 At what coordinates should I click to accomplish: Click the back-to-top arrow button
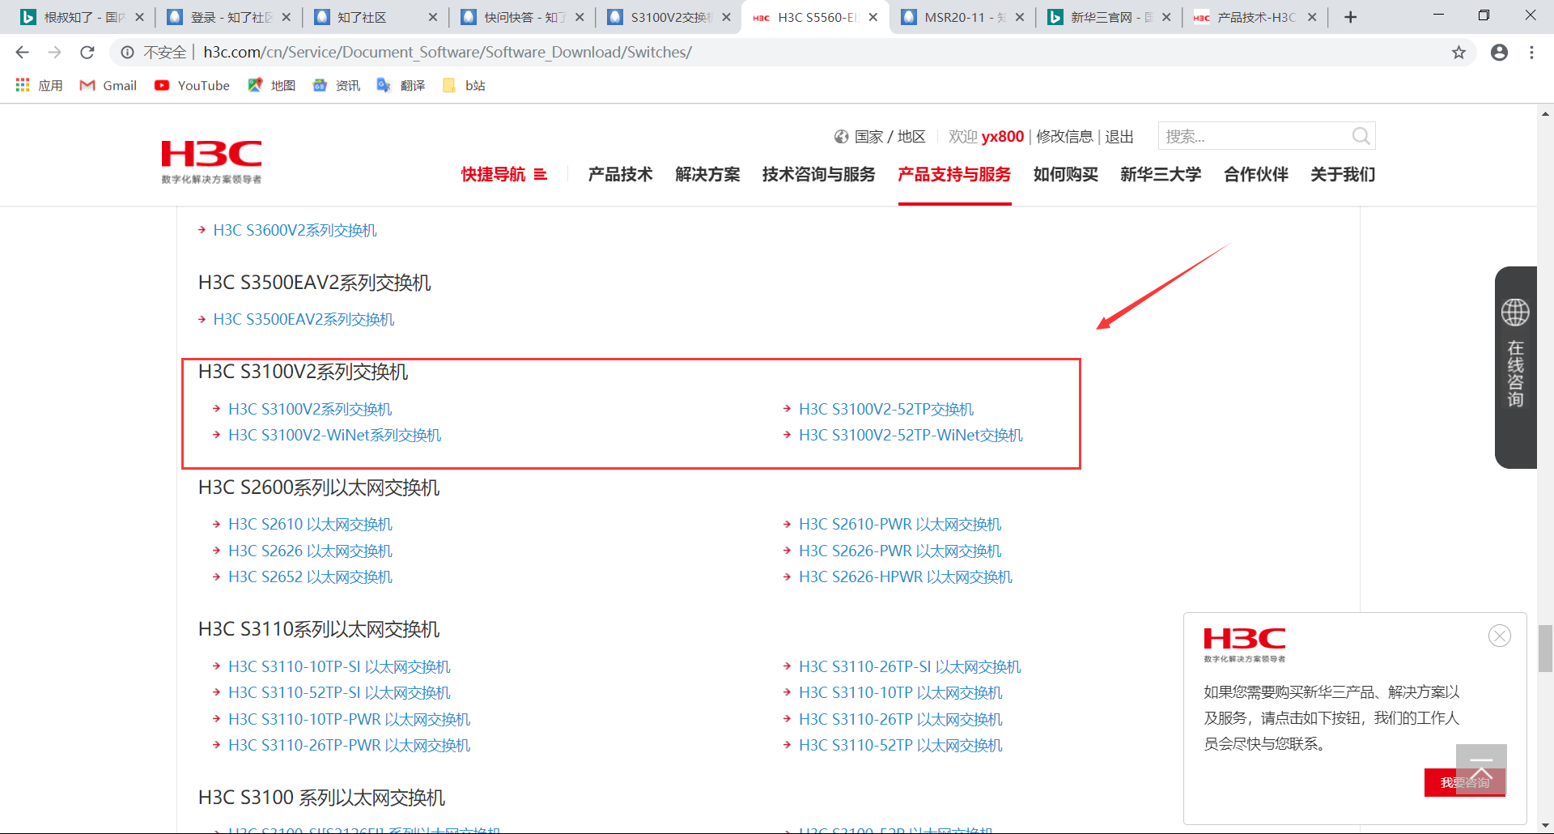(1481, 768)
